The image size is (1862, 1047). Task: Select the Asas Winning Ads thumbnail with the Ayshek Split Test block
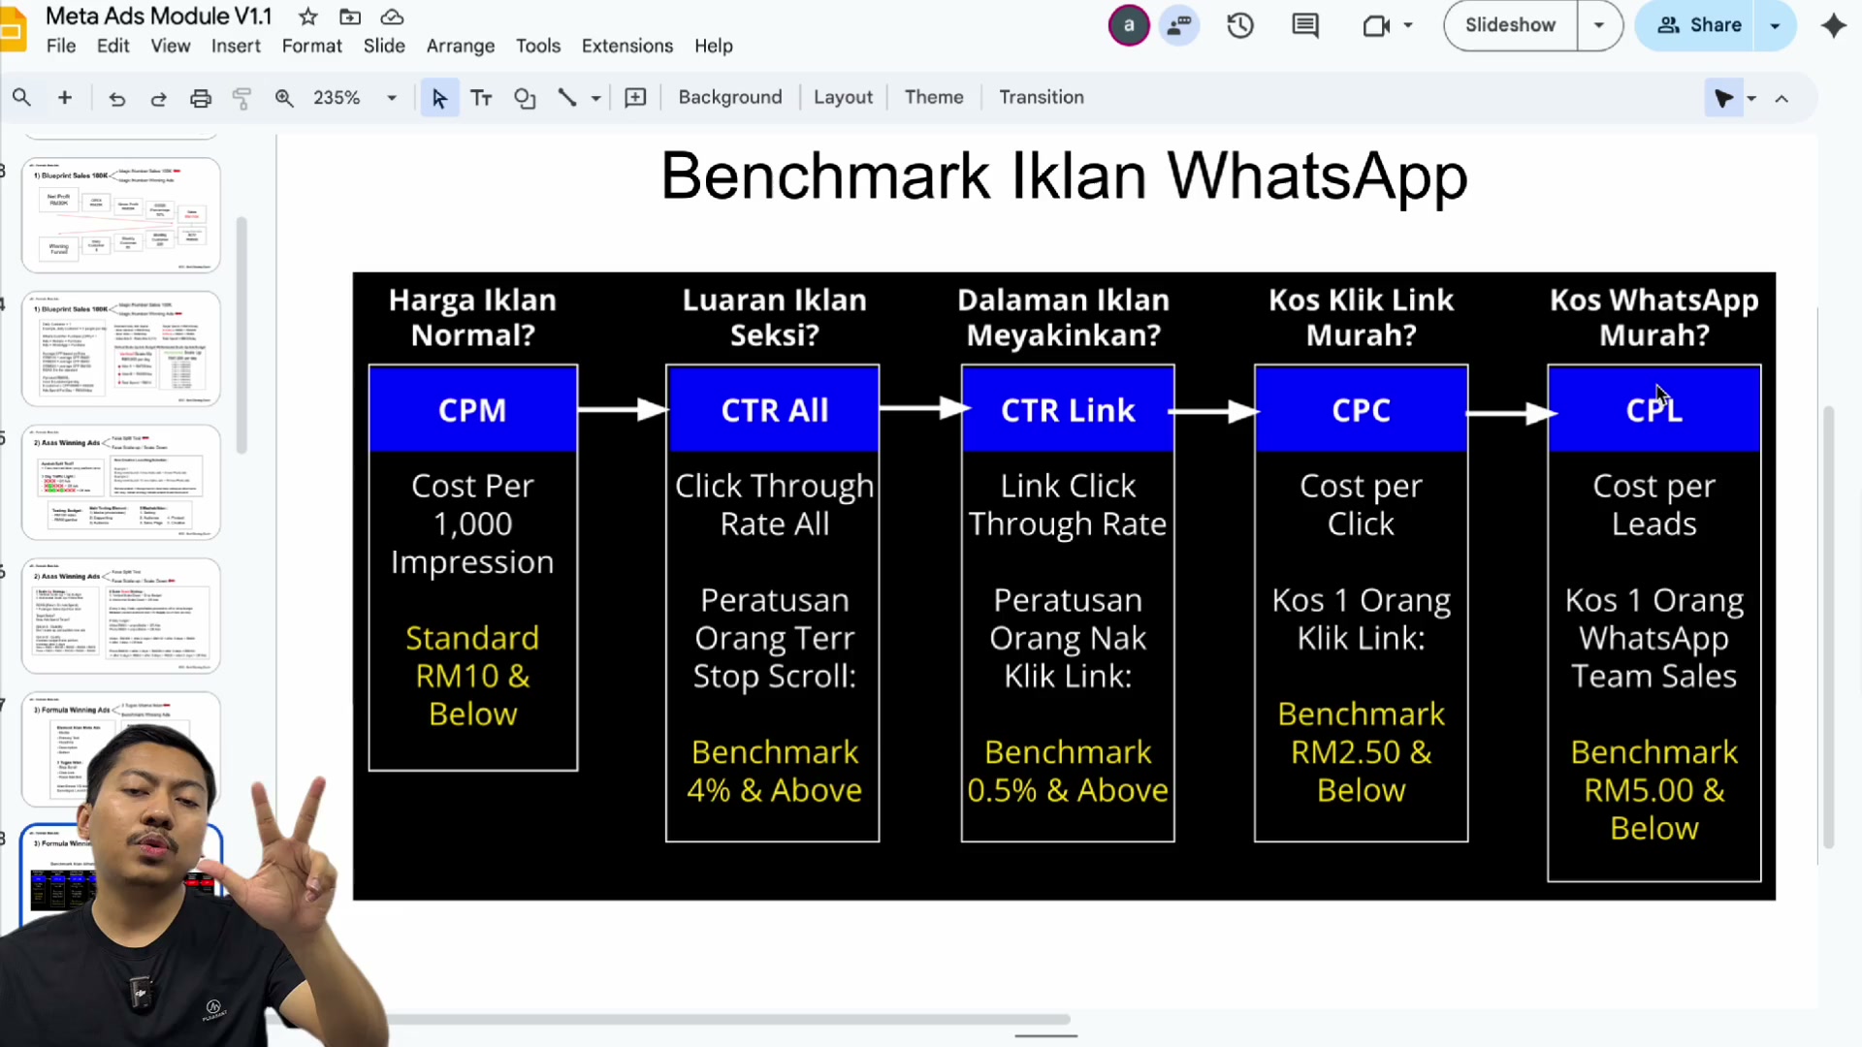tap(121, 482)
